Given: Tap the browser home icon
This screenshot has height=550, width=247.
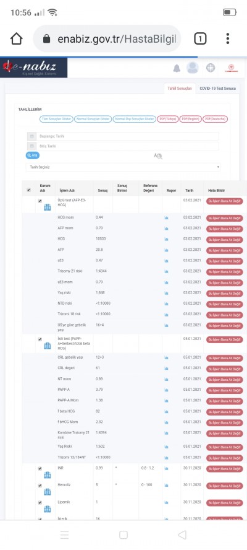Looking at the screenshot, I should (17, 38).
